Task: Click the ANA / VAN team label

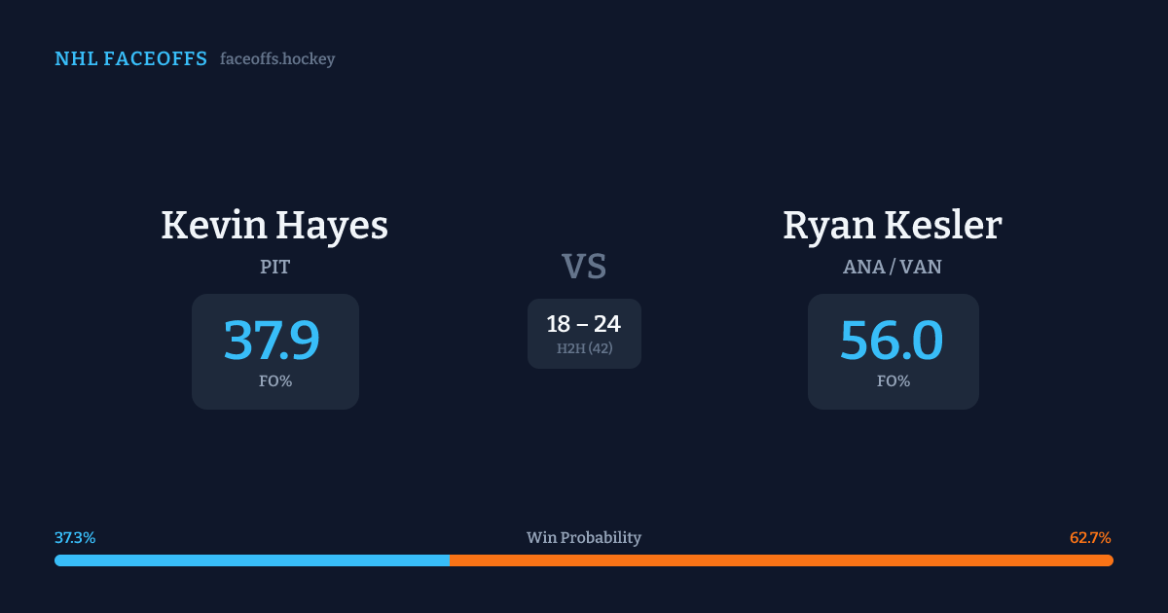Action: [x=893, y=267]
